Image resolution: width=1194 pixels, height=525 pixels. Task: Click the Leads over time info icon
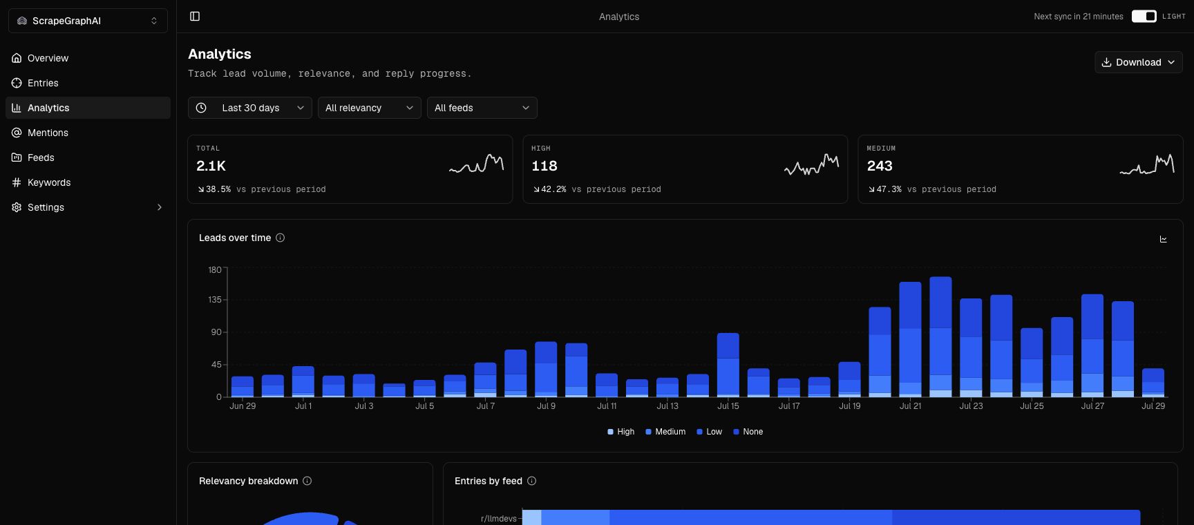[280, 238]
